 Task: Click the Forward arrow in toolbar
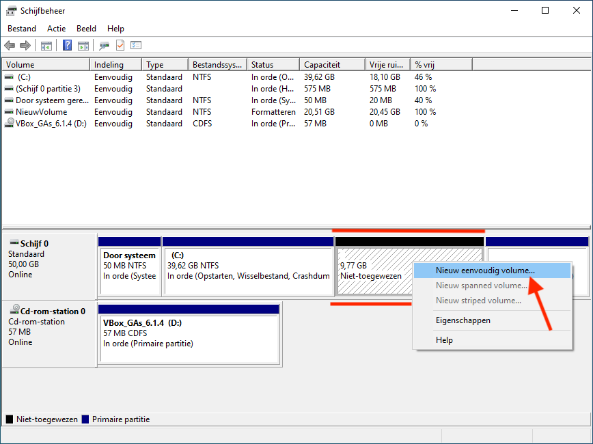25,46
